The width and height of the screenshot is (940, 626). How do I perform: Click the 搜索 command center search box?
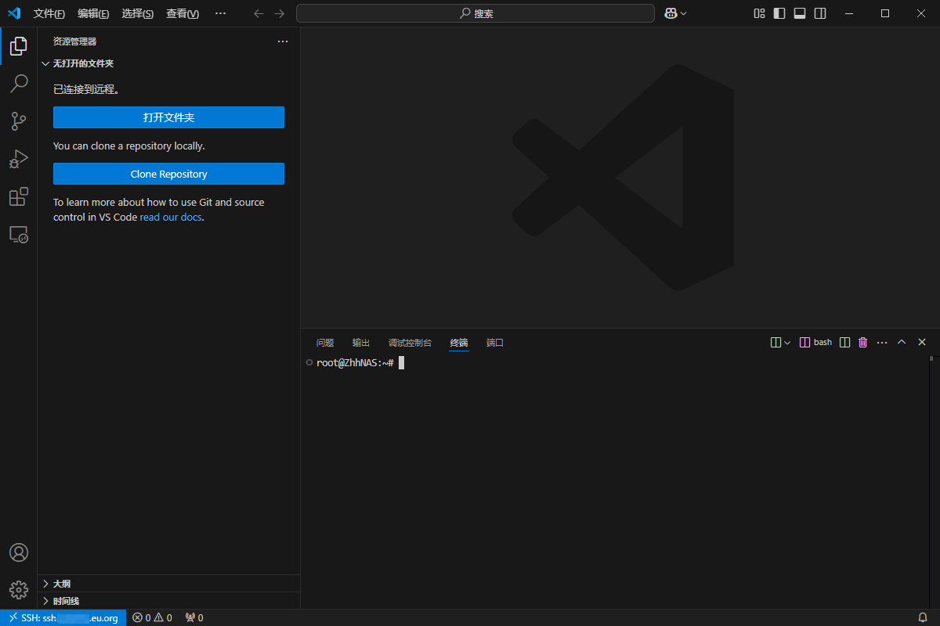(x=475, y=13)
